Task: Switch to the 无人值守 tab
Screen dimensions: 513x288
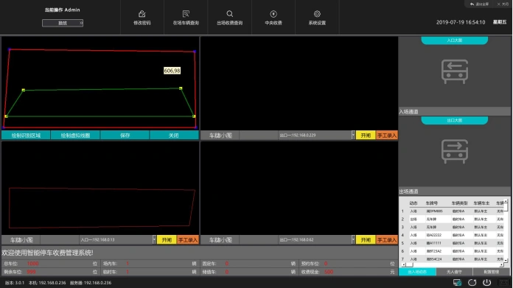Action: 454,272
